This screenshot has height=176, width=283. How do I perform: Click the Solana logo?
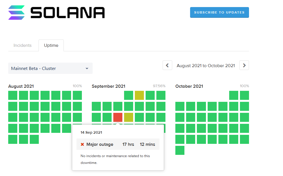pyautogui.click(x=57, y=13)
